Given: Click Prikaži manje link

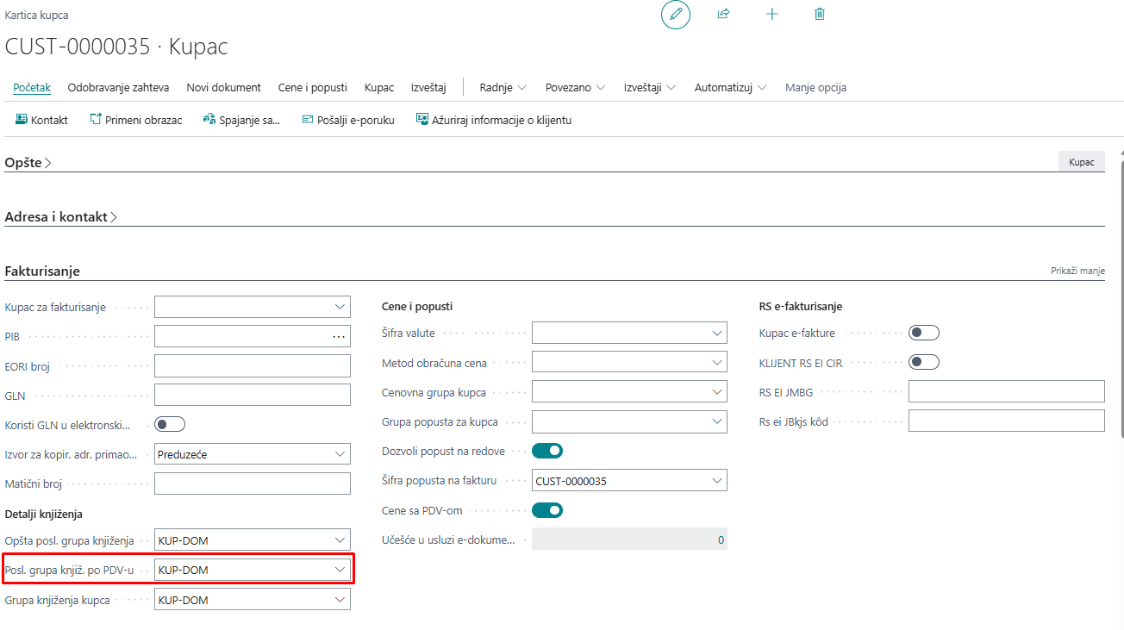Looking at the screenshot, I should [x=1077, y=271].
